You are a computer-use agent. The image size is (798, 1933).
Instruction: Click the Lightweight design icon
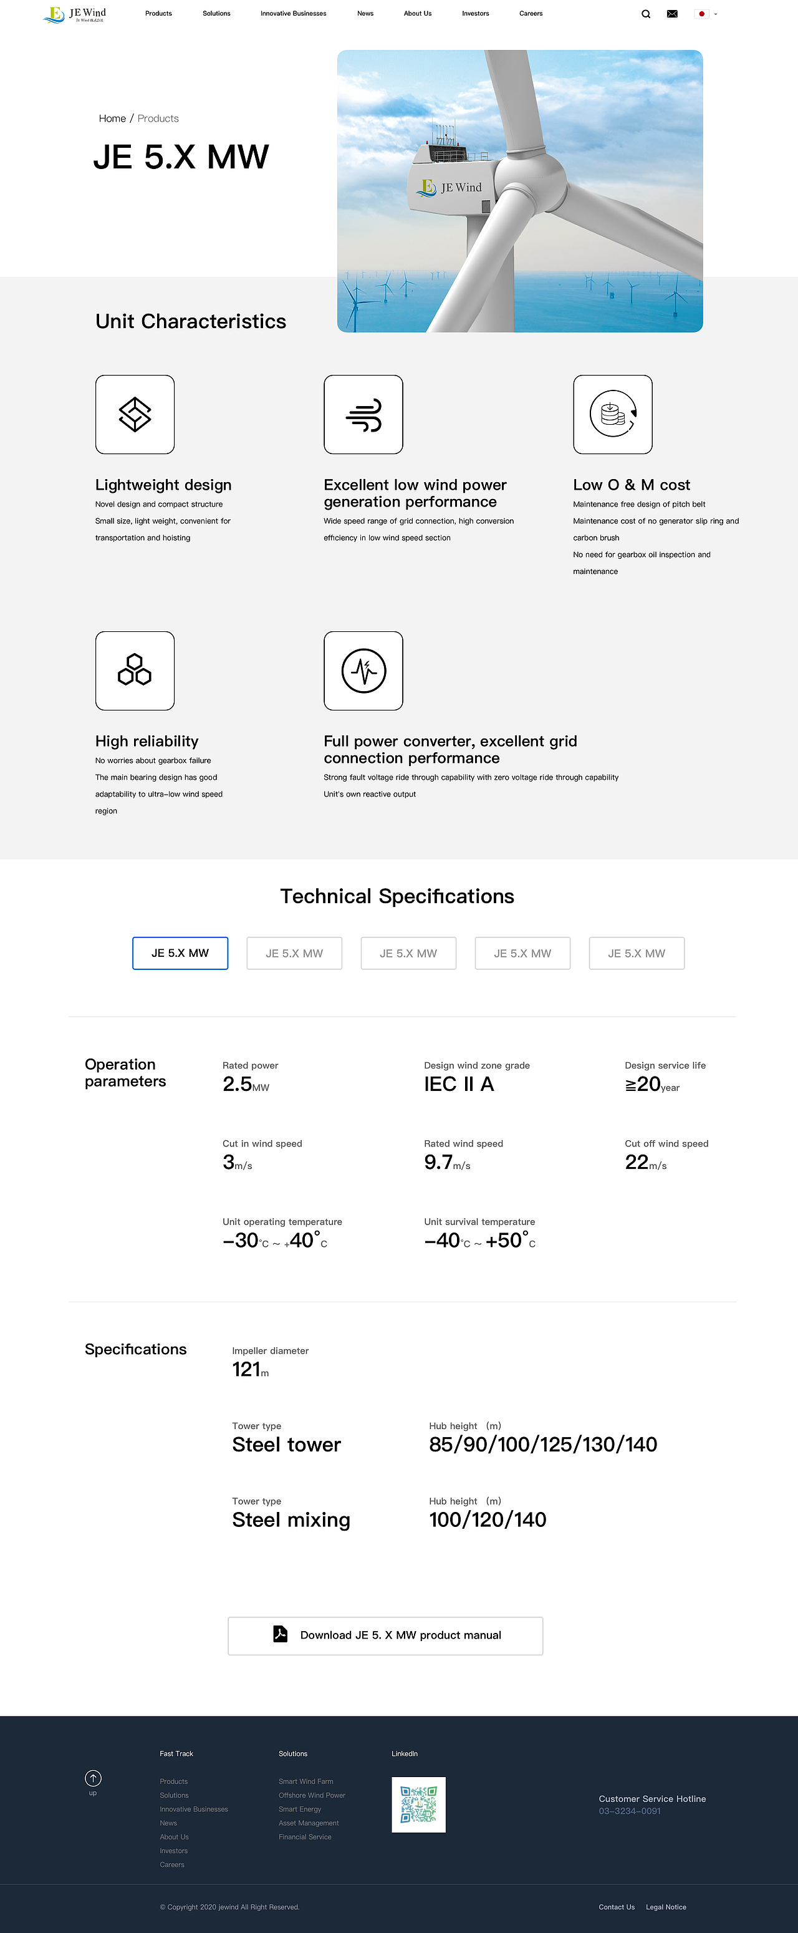[x=135, y=414]
